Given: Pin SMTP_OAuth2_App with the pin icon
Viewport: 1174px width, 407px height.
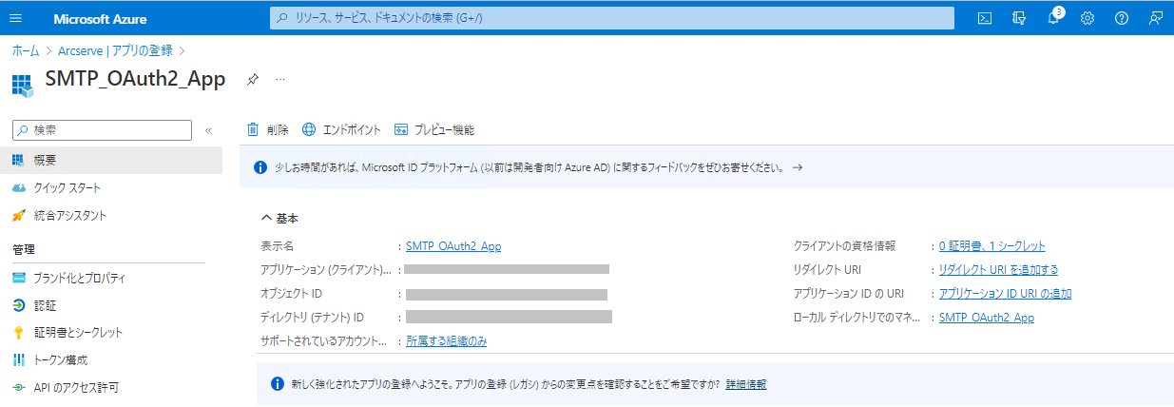Looking at the screenshot, I should coord(252,80).
